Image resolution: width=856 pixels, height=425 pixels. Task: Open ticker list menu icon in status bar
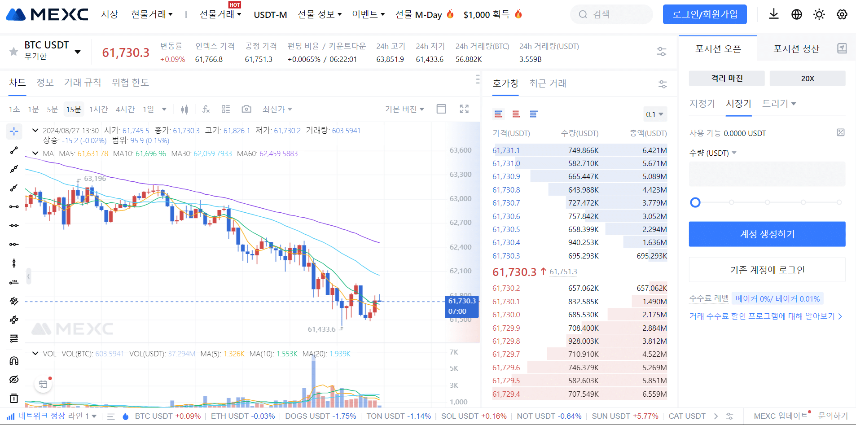[x=111, y=416]
